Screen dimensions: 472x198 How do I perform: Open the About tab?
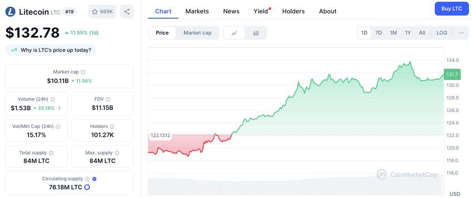[327, 11]
